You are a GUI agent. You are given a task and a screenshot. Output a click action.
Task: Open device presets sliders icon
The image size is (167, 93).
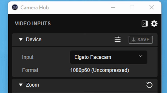click(118, 40)
